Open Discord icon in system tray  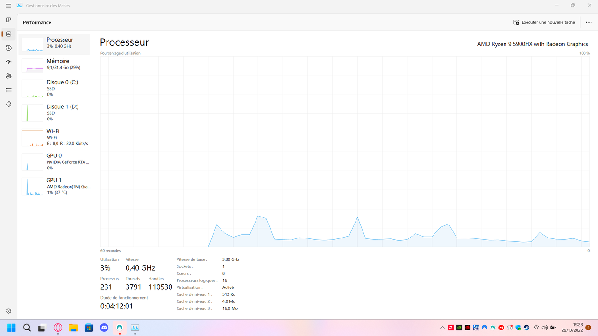point(510,328)
